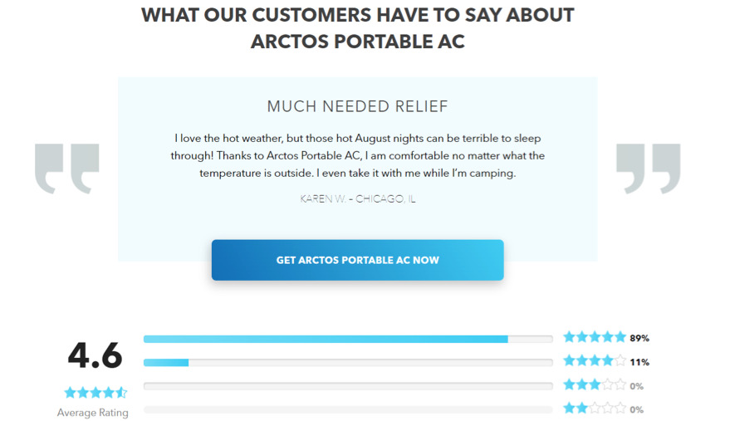The height and width of the screenshot is (421, 735).
Task: Click the Average Rating label
Action: tap(93, 413)
